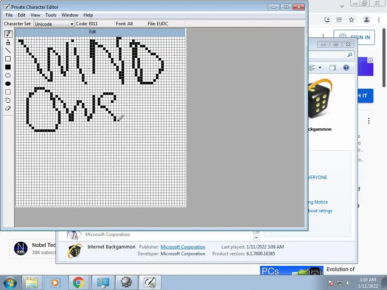
Task: Click the Font: All label
Action: [x=124, y=24]
